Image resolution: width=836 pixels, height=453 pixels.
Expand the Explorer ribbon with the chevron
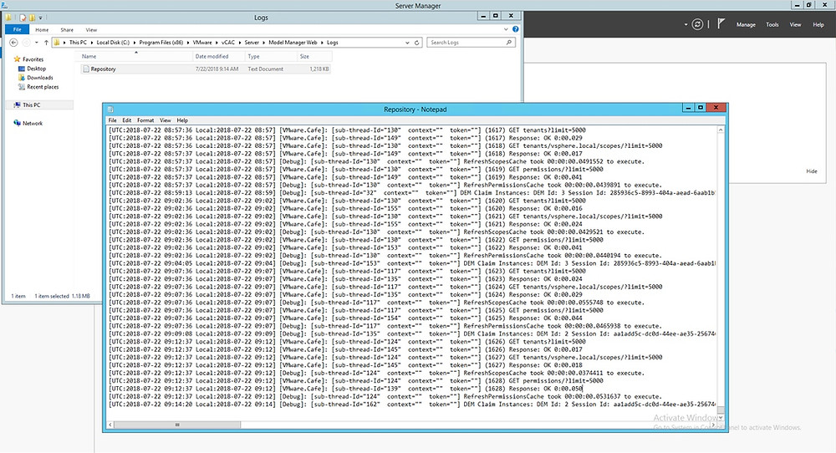coord(506,29)
